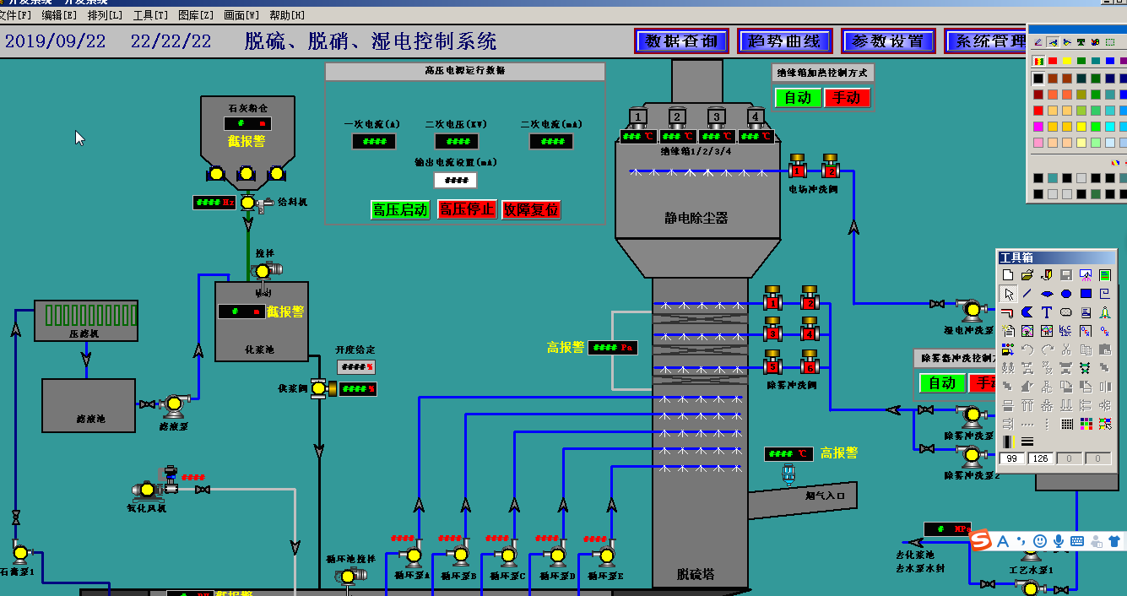Open the 文件[F] menu
Image resolution: width=1127 pixels, height=596 pixels.
tap(15, 15)
